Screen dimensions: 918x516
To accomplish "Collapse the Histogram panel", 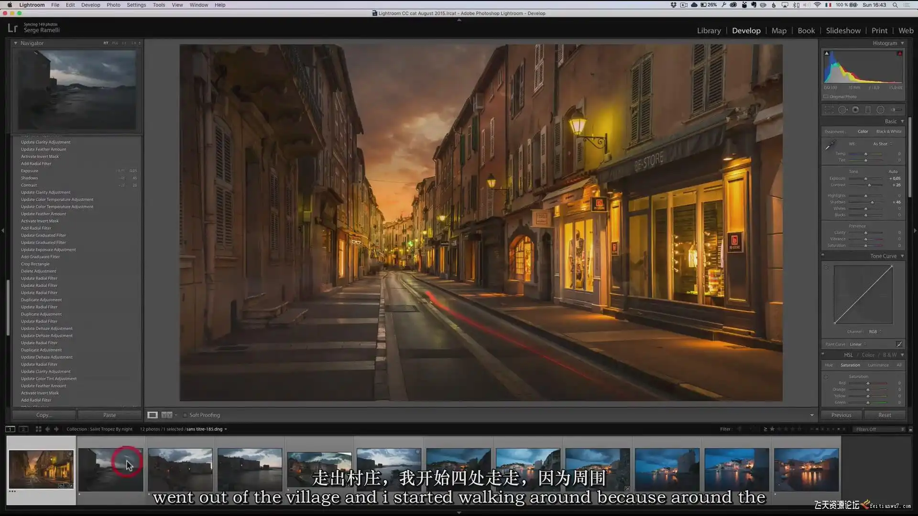I will [x=903, y=43].
